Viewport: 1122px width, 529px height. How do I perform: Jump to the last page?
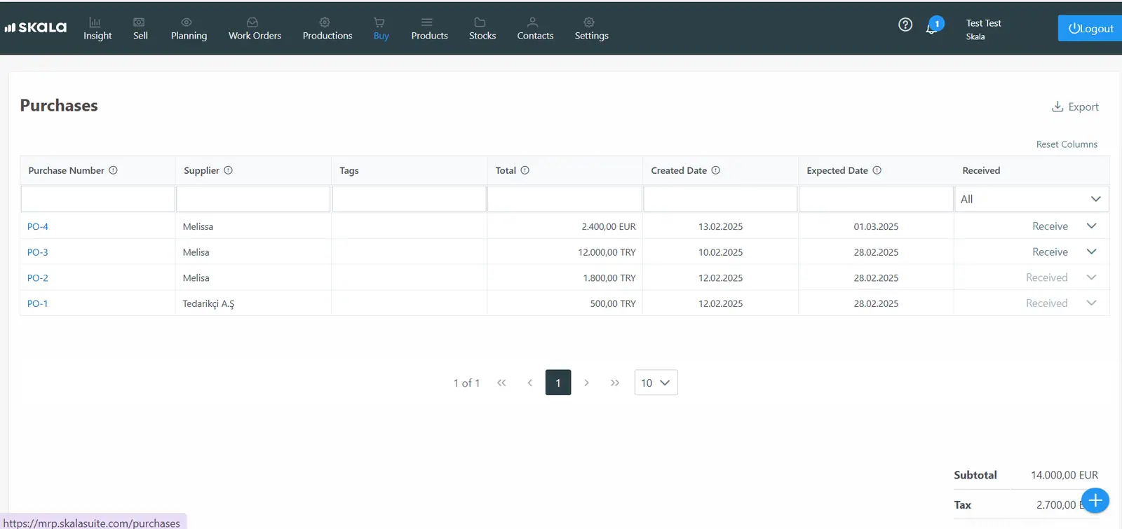pos(615,383)
